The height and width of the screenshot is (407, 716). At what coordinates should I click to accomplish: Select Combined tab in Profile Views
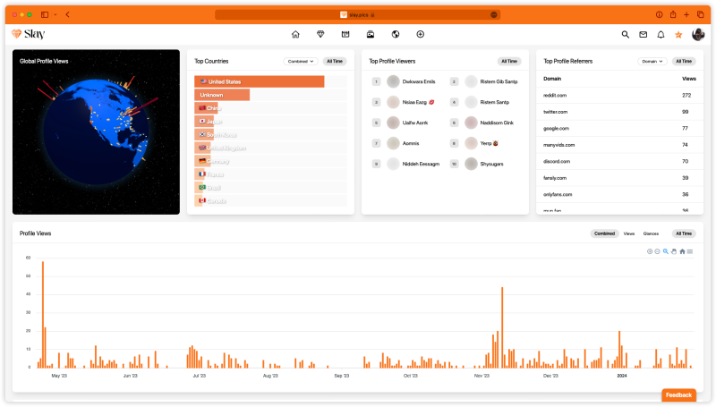pyautogui.click(x=604, y=233)
